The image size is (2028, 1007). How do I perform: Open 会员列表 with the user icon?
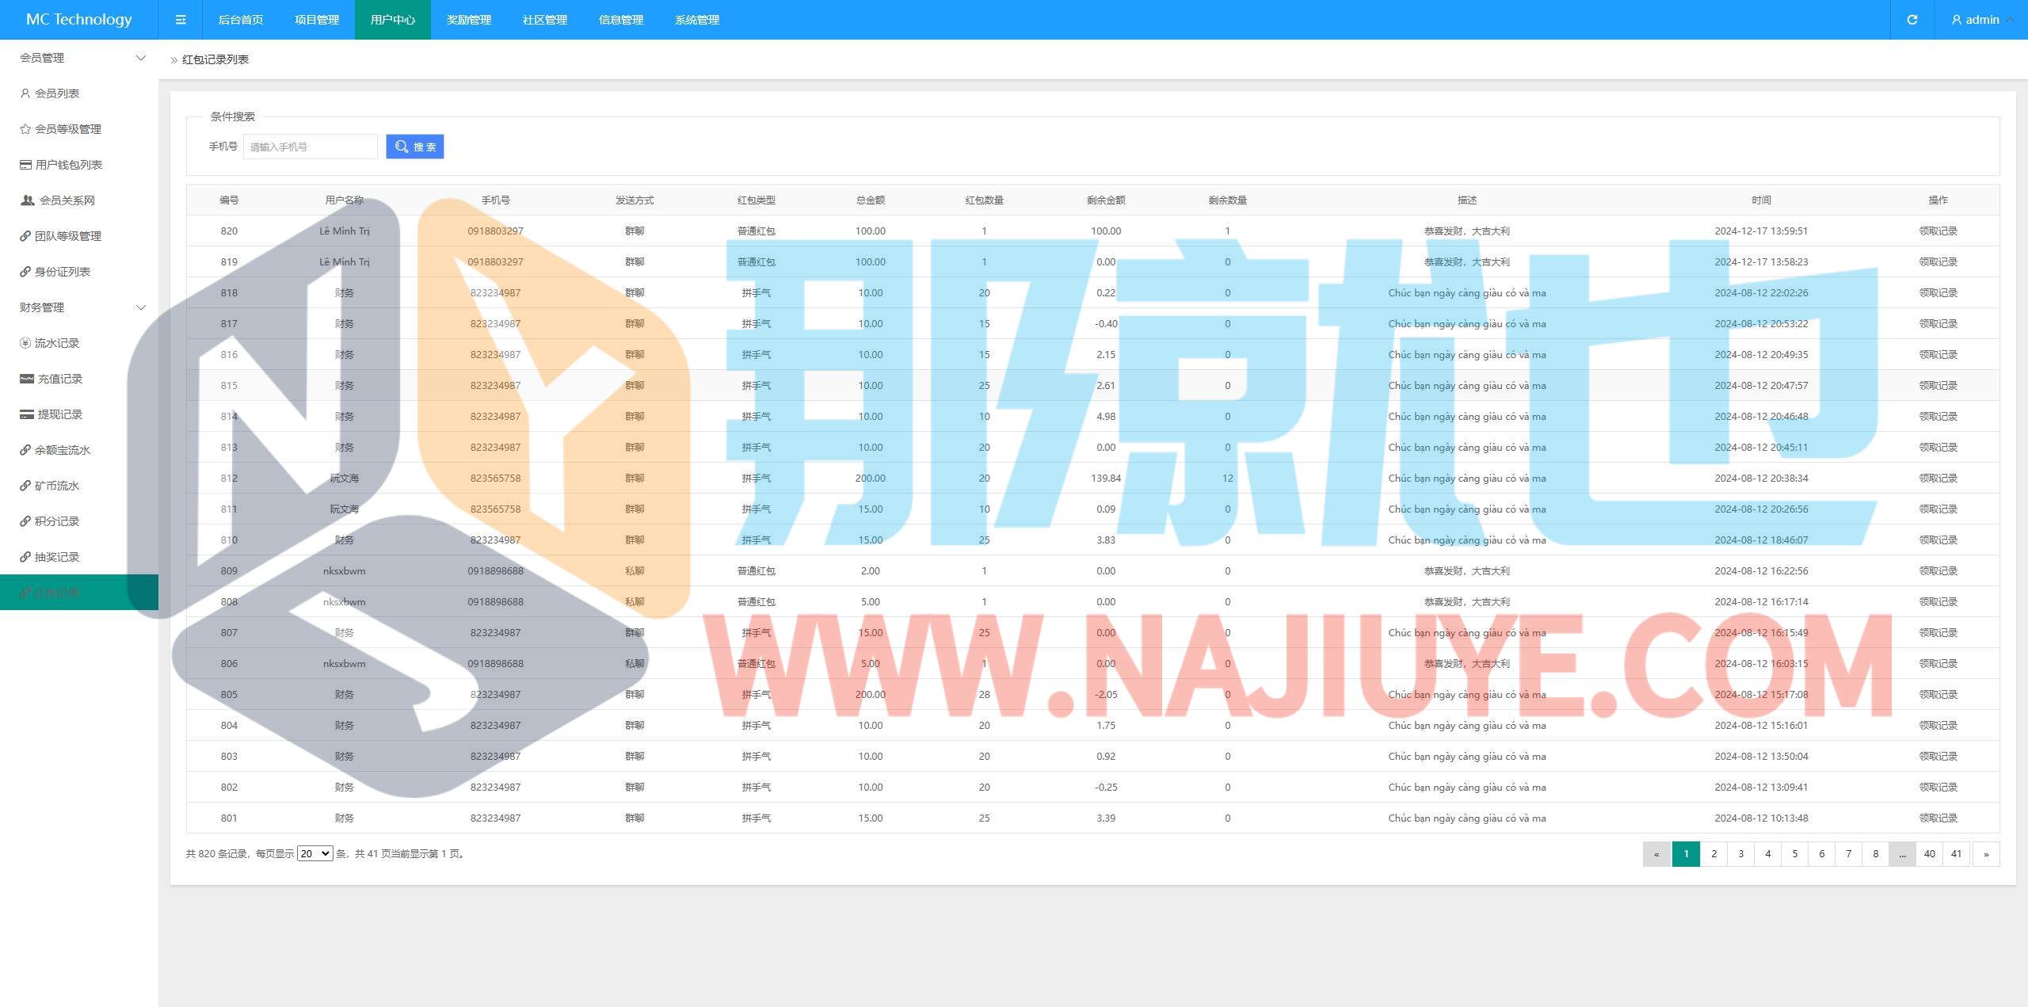click(55, 93)
